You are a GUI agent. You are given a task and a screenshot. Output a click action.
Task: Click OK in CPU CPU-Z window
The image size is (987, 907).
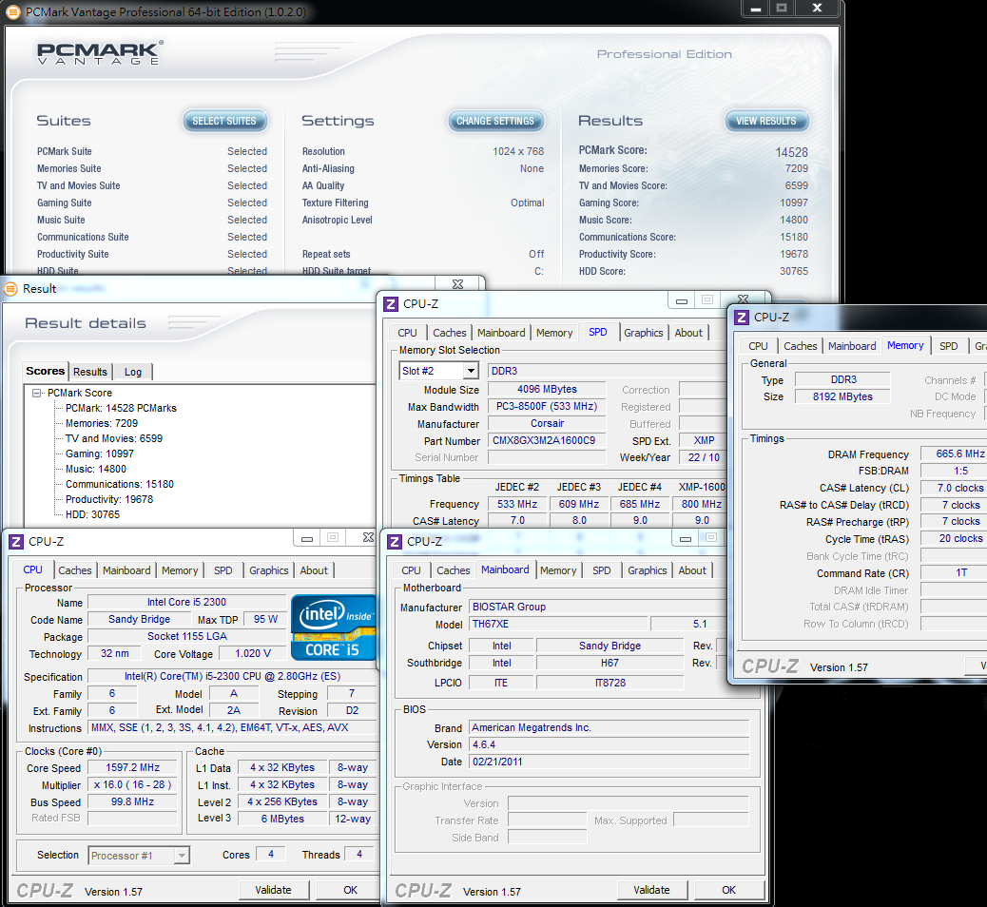pos(350,890)
